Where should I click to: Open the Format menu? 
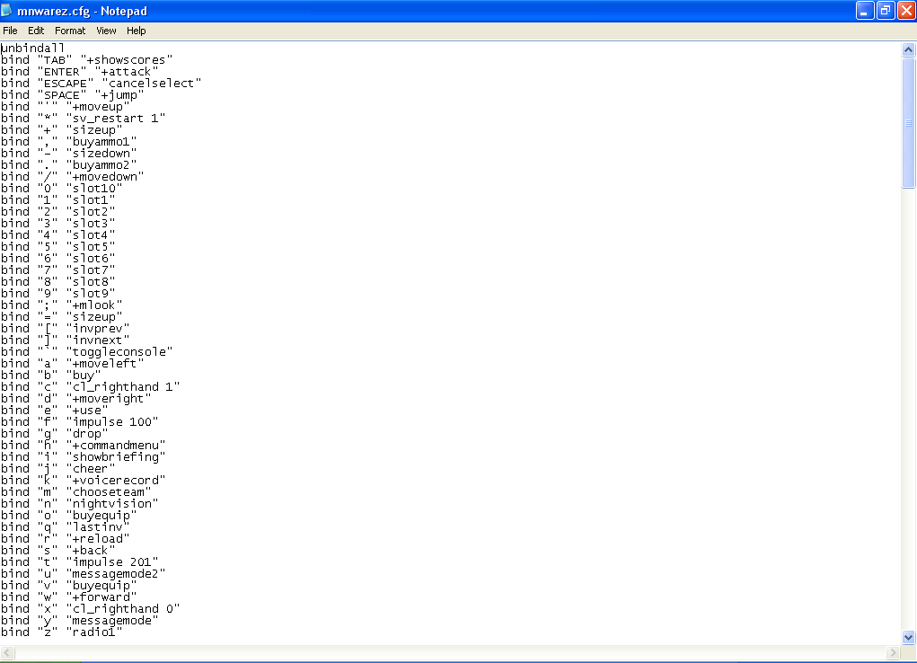click(x=69, y=31)
